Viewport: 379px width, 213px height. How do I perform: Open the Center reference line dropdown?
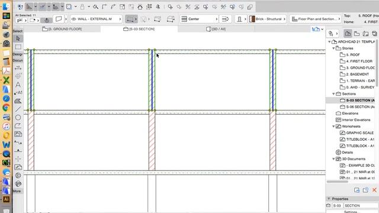(x=199, y=19)
